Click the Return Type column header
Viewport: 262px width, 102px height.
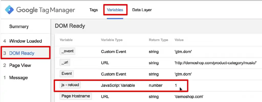(158, 40)
